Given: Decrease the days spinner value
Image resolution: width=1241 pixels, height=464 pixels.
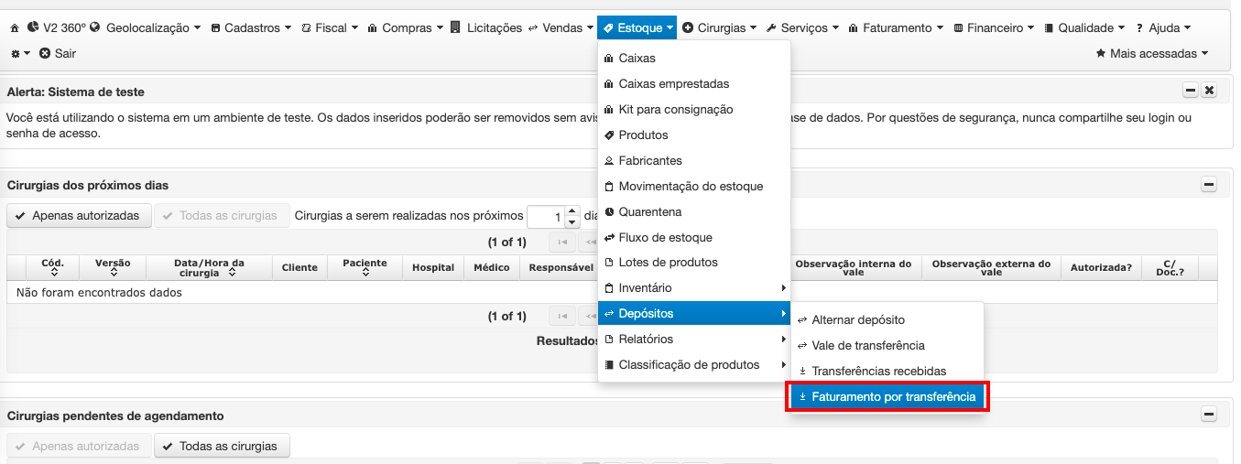Looking at the screenshot, I should coord(572,222).
